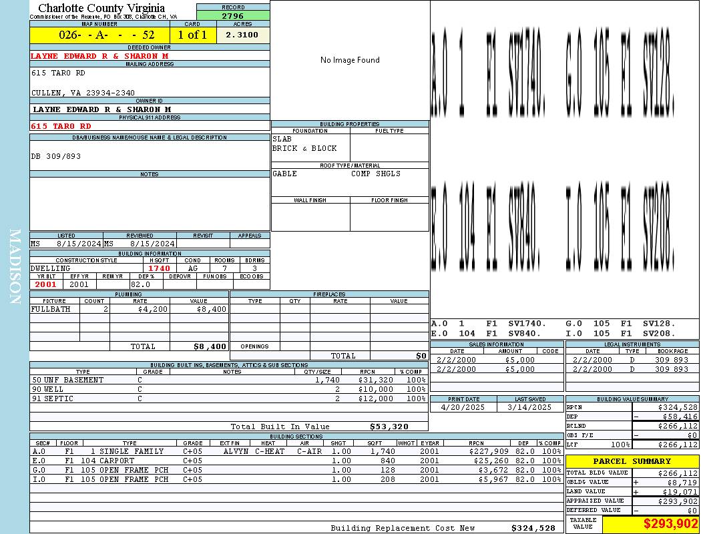The width and height of the screenshot is (701, 534).
Task: Select condition value AG
Action: (193, 268)
